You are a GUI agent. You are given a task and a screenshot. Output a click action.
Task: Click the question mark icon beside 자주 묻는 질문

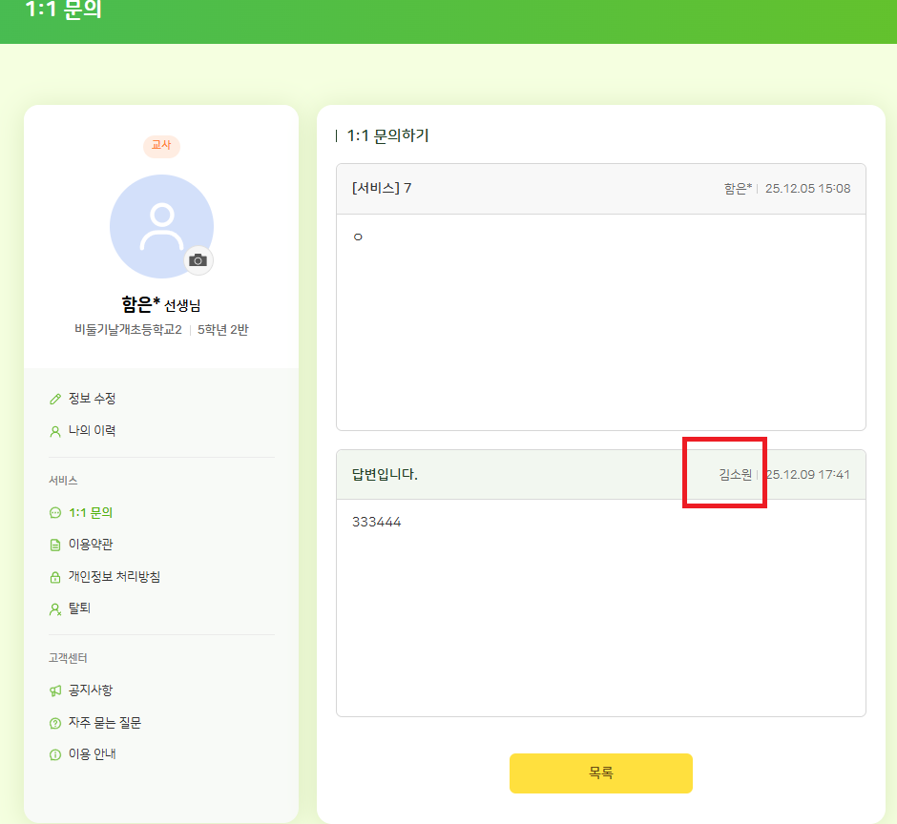pos(54,724)
